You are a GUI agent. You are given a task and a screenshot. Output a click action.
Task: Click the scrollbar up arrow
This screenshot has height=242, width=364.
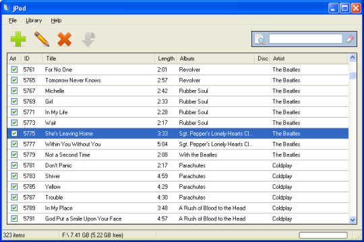tap(353, 58)
